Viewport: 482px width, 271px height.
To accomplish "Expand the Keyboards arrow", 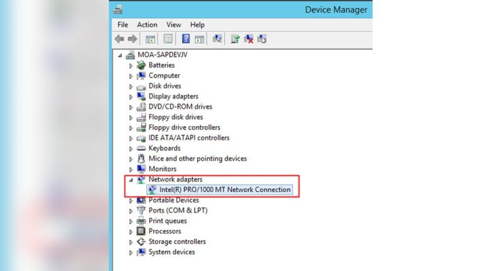I will (131, 149).
